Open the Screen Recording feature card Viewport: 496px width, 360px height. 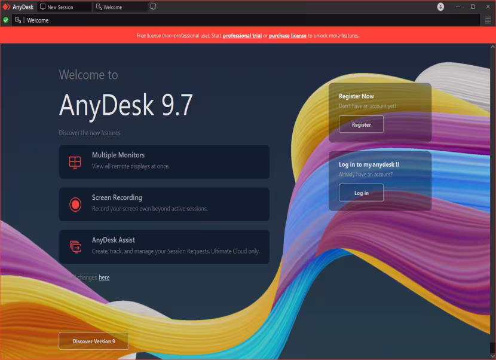164,205
